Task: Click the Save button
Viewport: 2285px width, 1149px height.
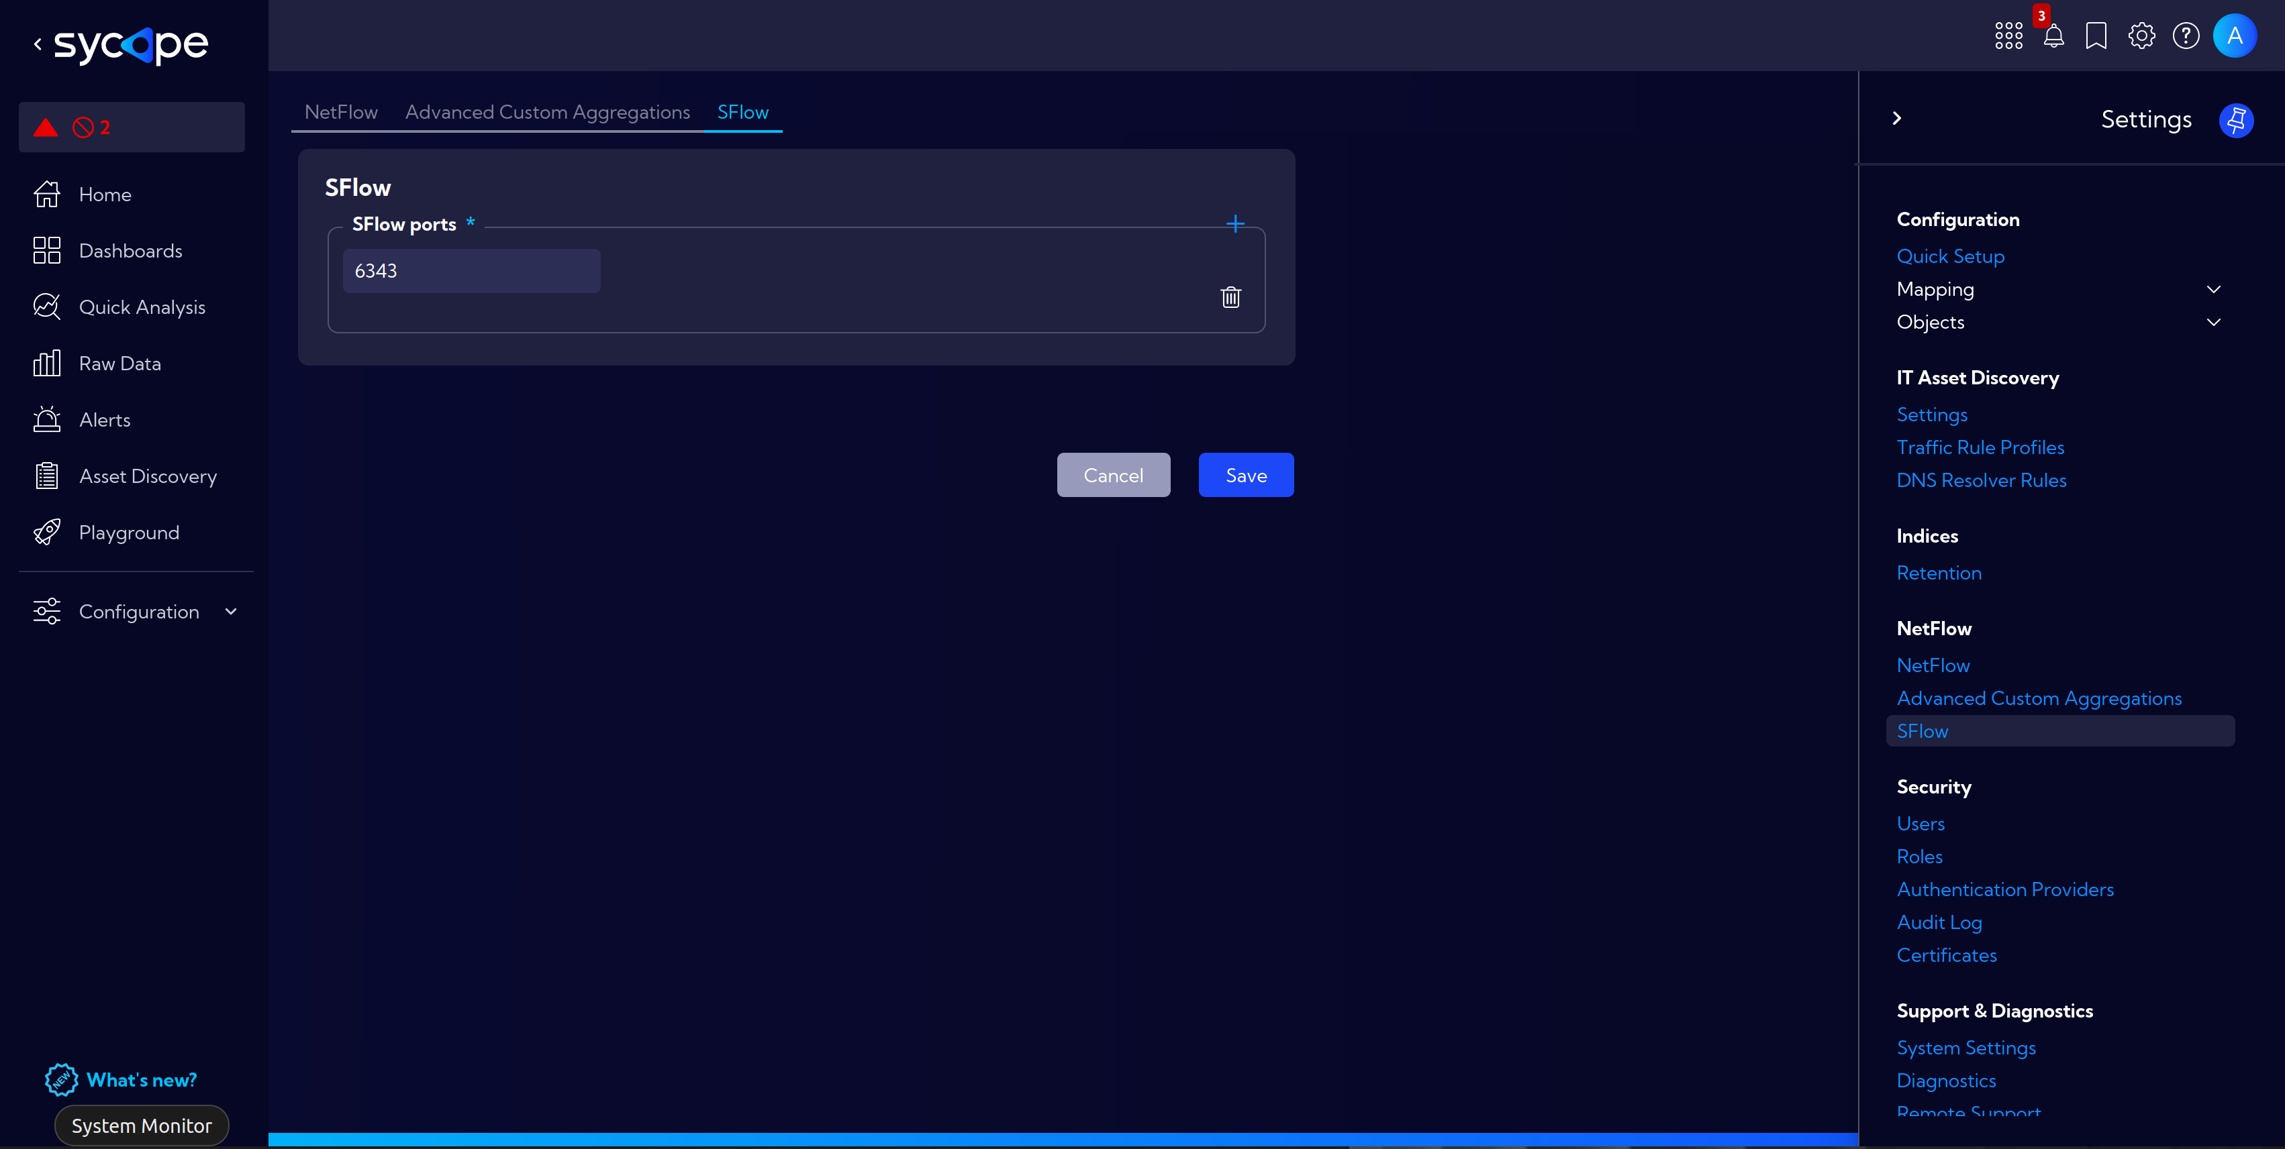Action: coord(1245,475)
